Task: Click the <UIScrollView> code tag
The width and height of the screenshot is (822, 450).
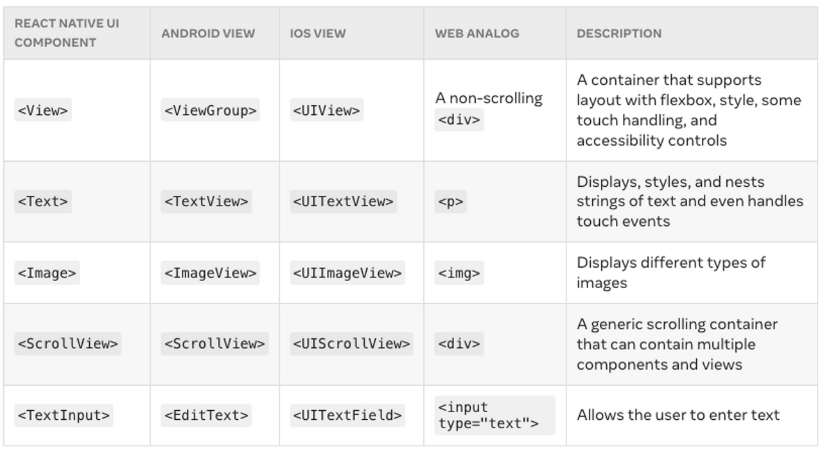Action: tap(351, 343)
